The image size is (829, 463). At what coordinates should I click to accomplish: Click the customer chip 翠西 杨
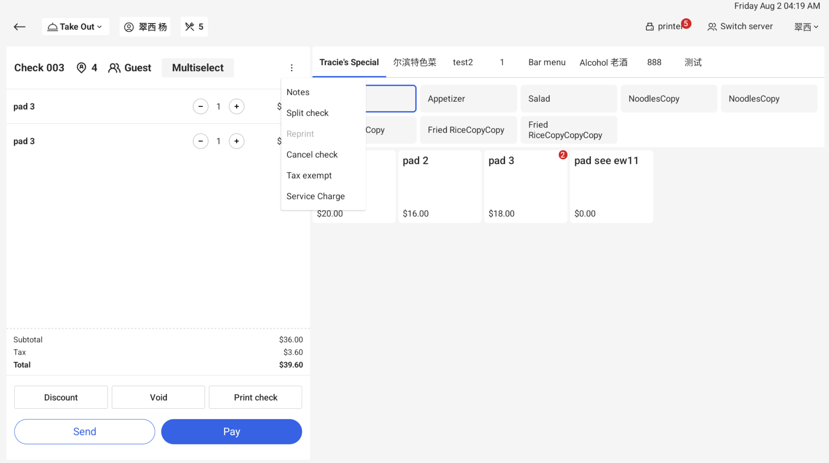[x=145, y=27]
